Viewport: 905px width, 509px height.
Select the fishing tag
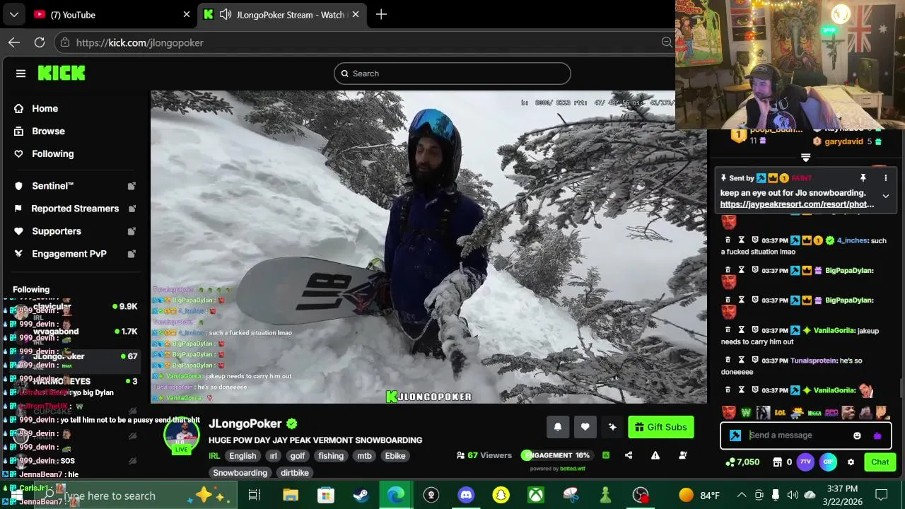tap(330, 456)
